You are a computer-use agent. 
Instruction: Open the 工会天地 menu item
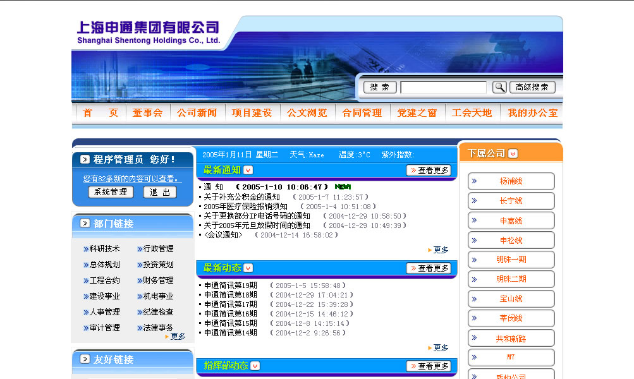pyautogui.click(x=472, y=112)
